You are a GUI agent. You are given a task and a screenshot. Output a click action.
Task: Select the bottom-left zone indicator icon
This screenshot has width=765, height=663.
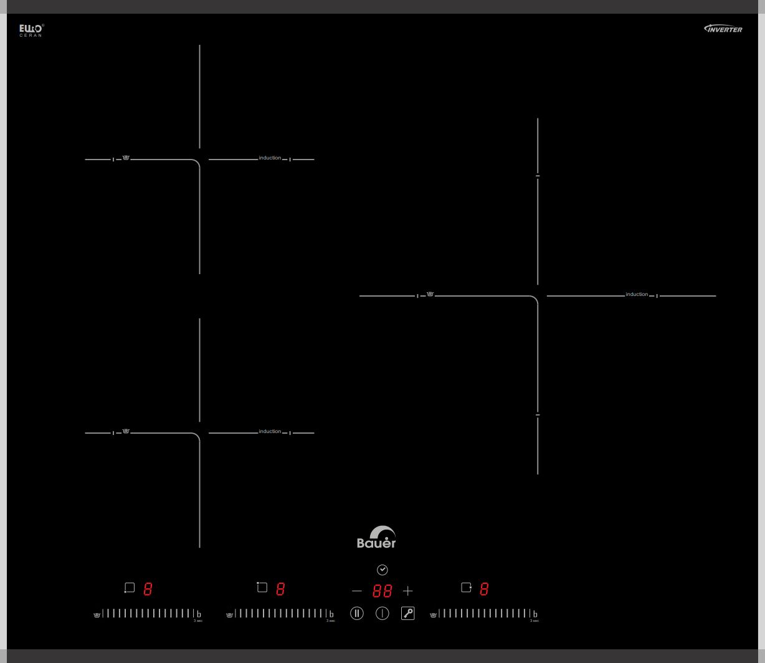130,588
